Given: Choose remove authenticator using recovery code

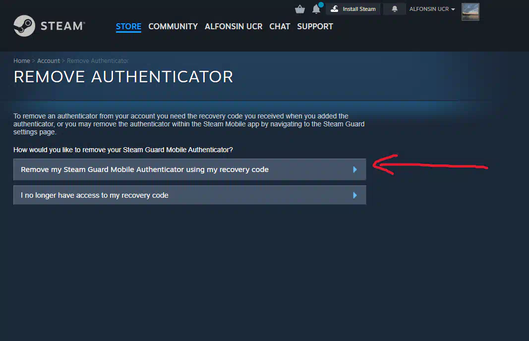Looking at the screenshot, I should [145, 170].
